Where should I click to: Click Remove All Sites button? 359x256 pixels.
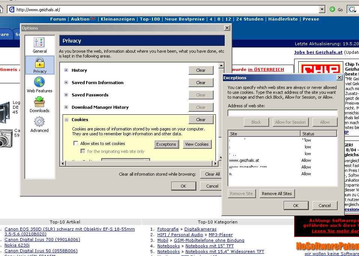[277, 194]
